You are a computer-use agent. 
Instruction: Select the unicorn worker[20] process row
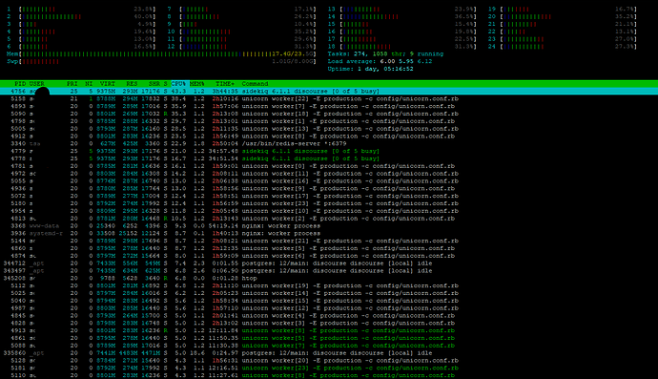pos(329,361)
